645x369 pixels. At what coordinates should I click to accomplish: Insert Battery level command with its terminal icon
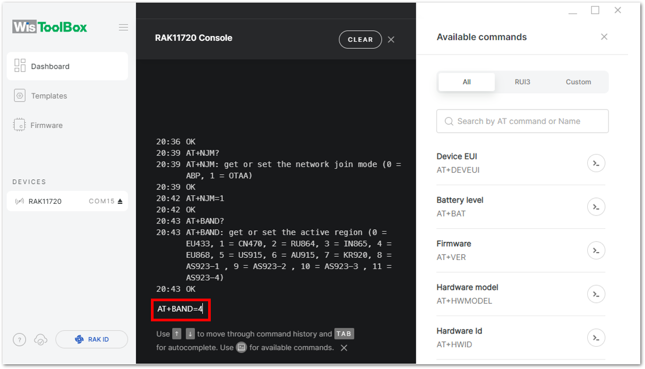click(x=596, y=206)
